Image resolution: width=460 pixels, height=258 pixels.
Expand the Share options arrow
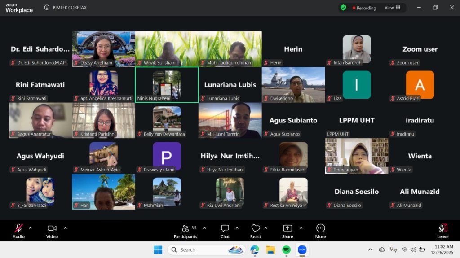[x=301, y=228]
